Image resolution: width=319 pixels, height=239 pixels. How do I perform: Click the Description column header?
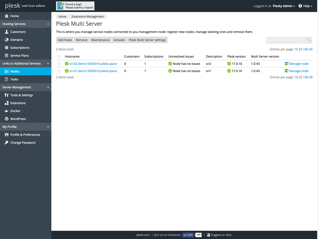[214, 57]
